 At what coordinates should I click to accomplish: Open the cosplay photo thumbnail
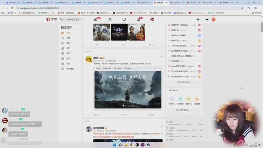click(137, 32)
